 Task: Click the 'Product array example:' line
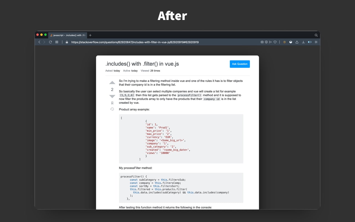click(x=134, y=109)
